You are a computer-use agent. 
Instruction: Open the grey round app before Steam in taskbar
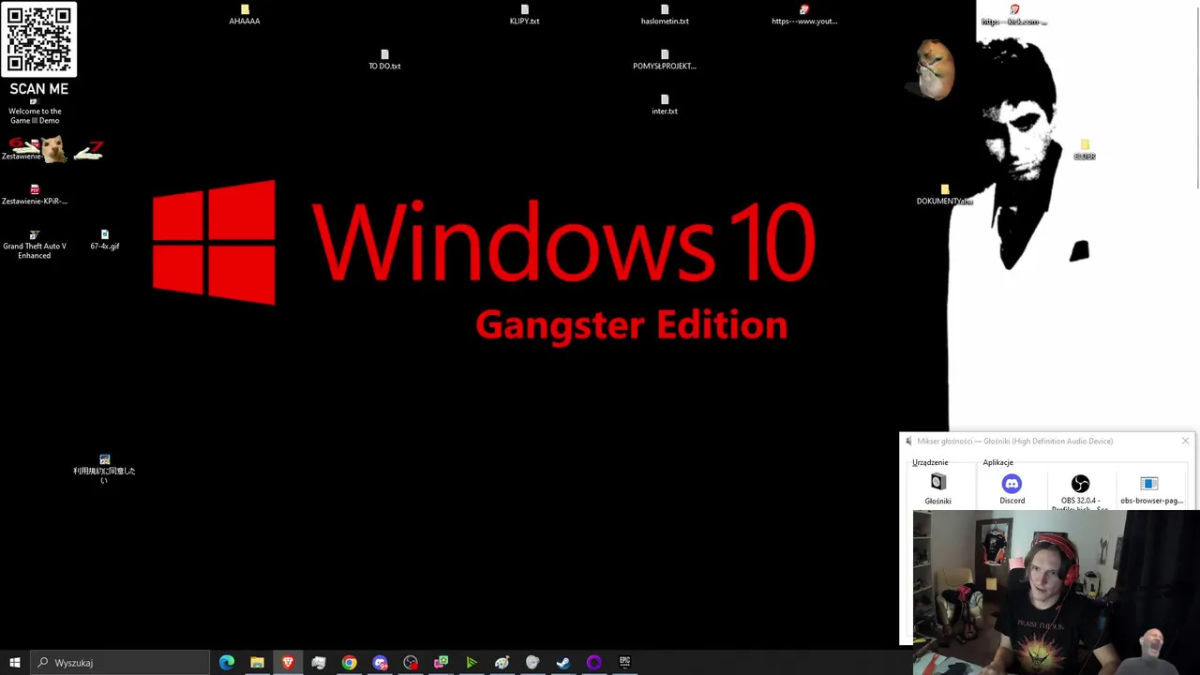click(x=532, y=663)
